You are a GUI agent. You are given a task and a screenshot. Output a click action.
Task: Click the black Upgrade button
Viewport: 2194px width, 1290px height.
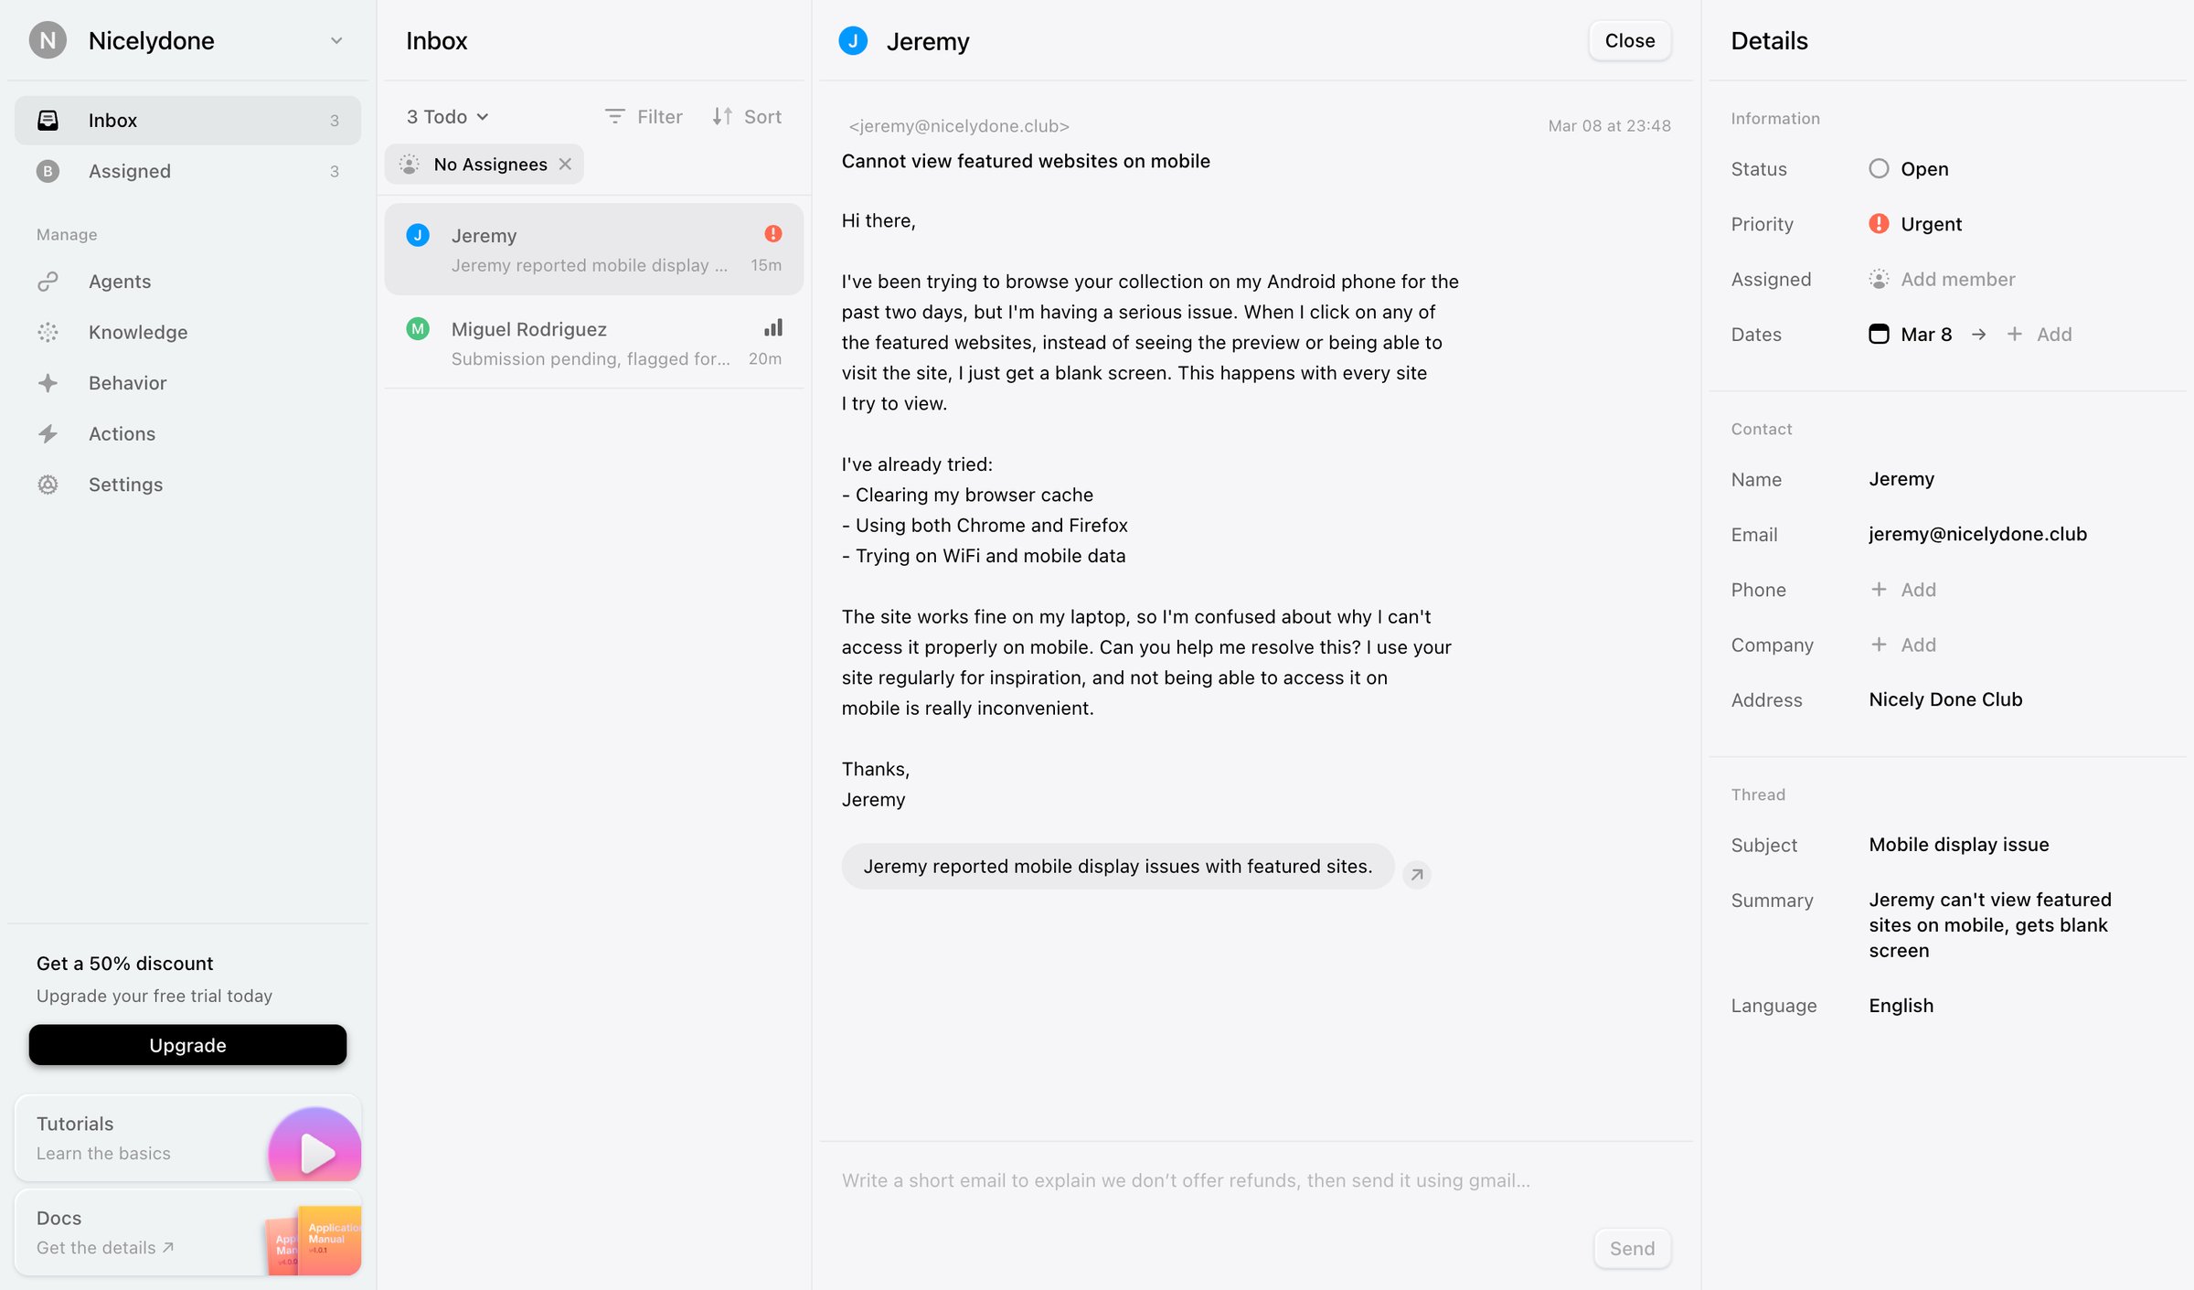[x=187, y=1045]
